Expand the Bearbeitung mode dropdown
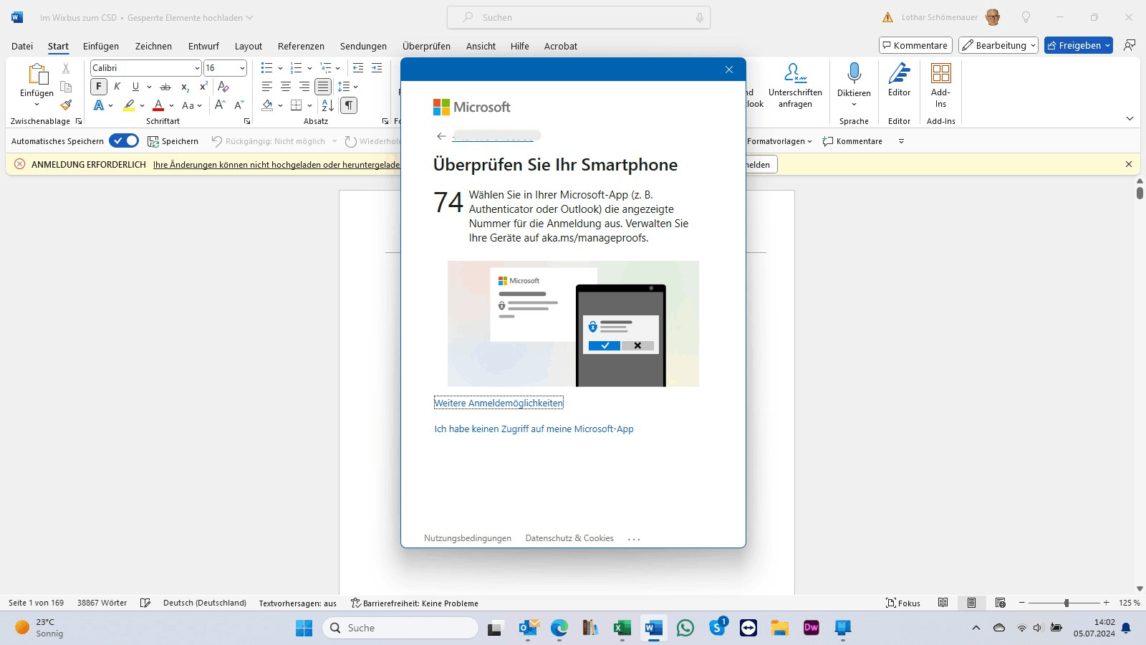Screen dimensions: 1146x645 [x=998, y=46]
